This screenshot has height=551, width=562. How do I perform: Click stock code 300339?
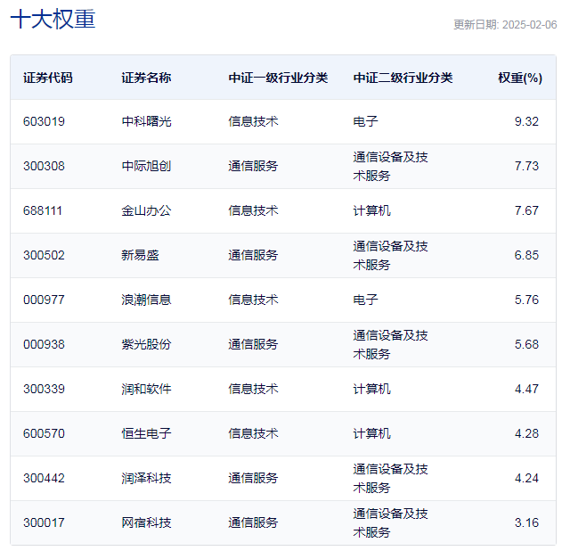pos(44,389)
